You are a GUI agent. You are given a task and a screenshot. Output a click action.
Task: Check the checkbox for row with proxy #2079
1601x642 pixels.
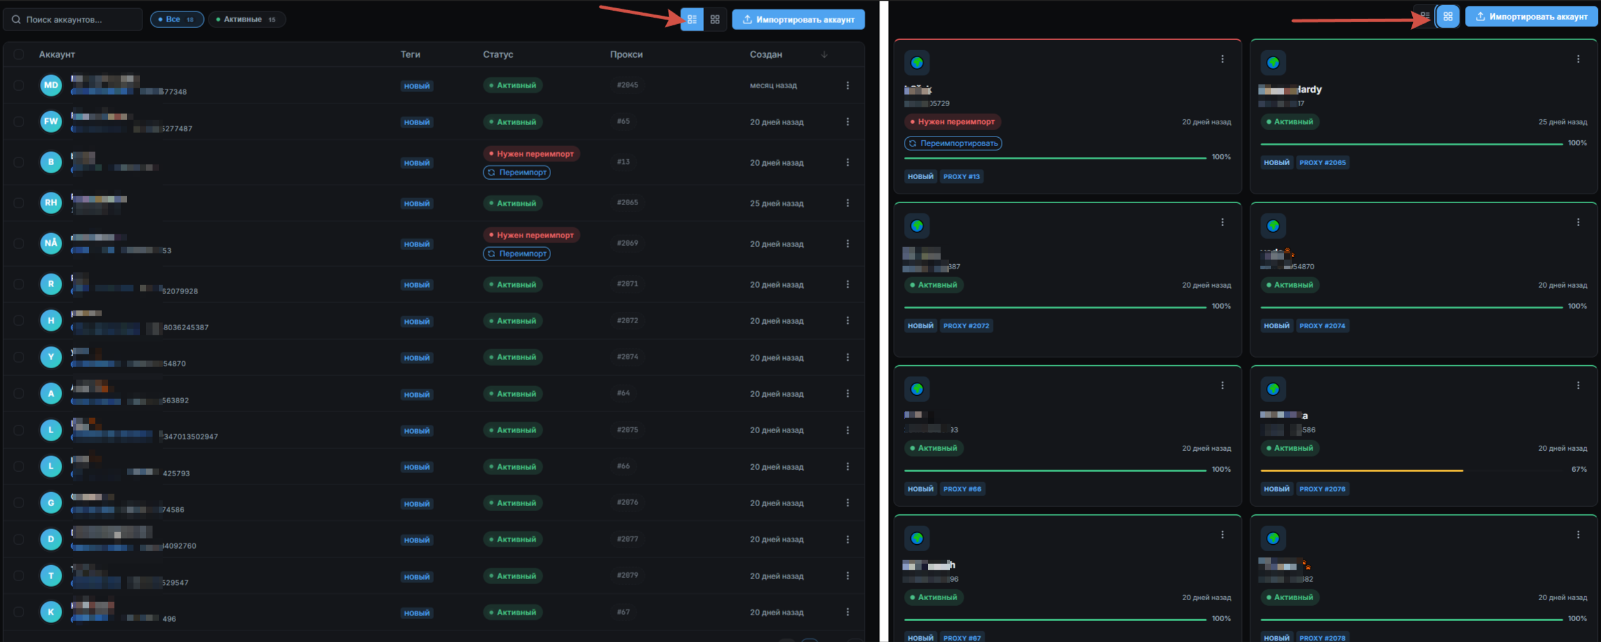point(18,576)
